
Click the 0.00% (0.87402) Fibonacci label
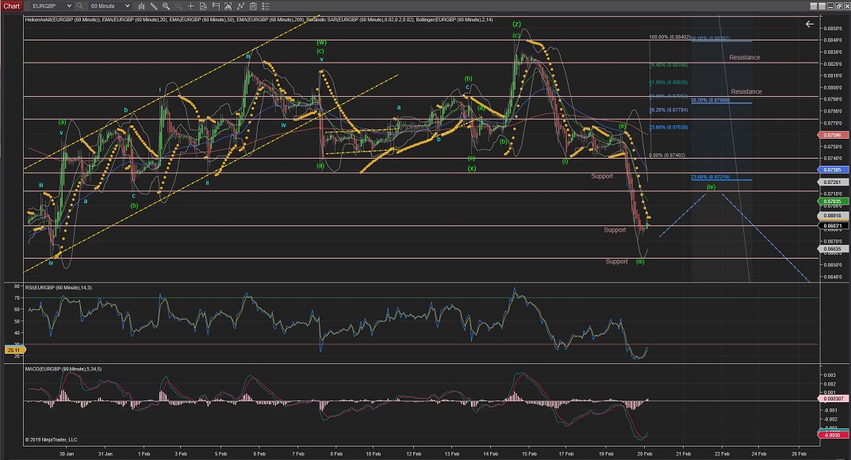click(667, 155)
